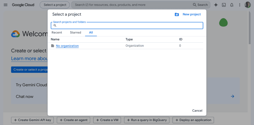This screenshot has height=125, width=254.
Task: Click the page vertical scrollbar
Action: click(250, 27)
